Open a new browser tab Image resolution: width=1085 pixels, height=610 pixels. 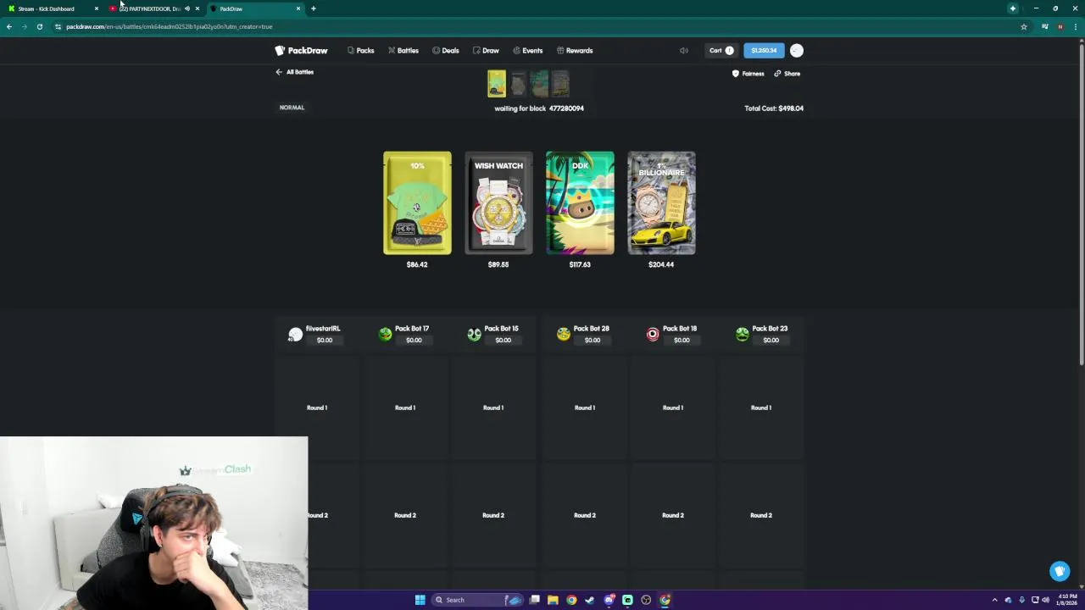coord(313,8)
